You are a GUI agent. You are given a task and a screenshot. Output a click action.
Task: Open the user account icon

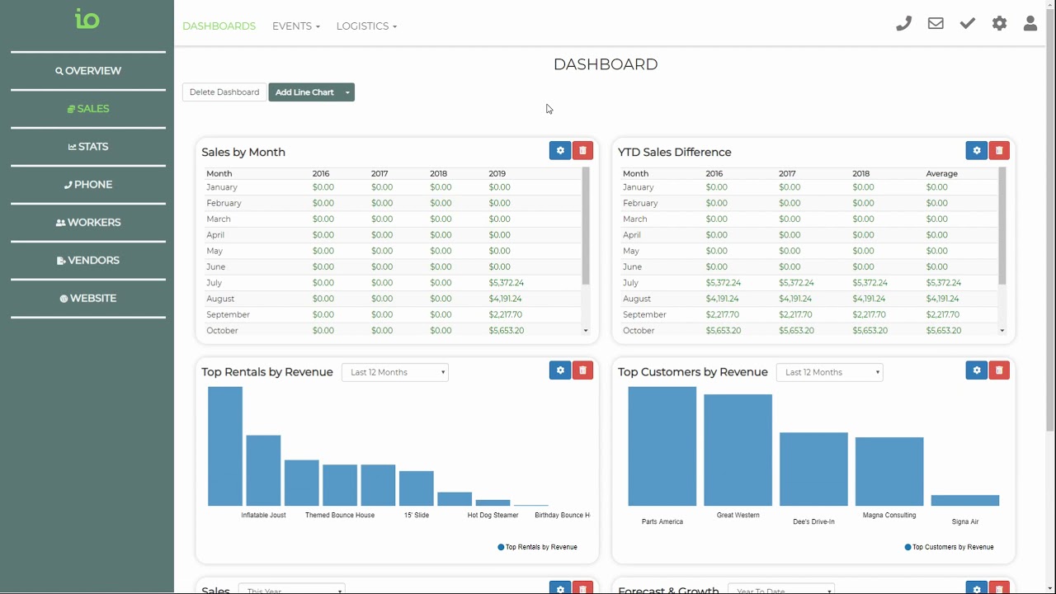pyautogui.click(x=1030, y=24)
